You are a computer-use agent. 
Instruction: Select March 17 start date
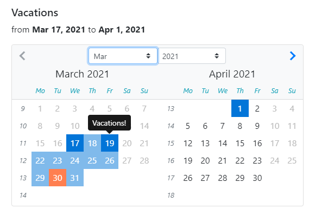pos(75,143)
